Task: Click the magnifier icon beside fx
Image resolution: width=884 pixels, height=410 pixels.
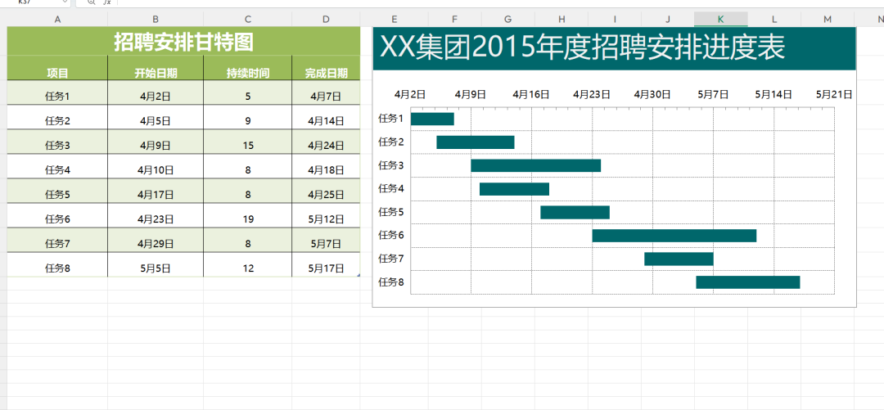Action: (x=91, y=2)
